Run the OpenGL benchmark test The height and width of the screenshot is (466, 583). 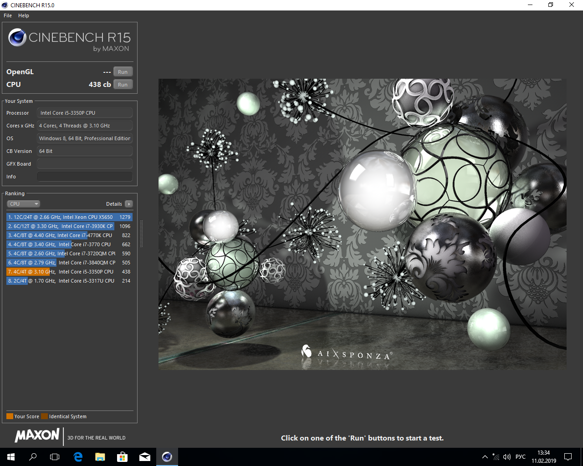coord(123,72)
